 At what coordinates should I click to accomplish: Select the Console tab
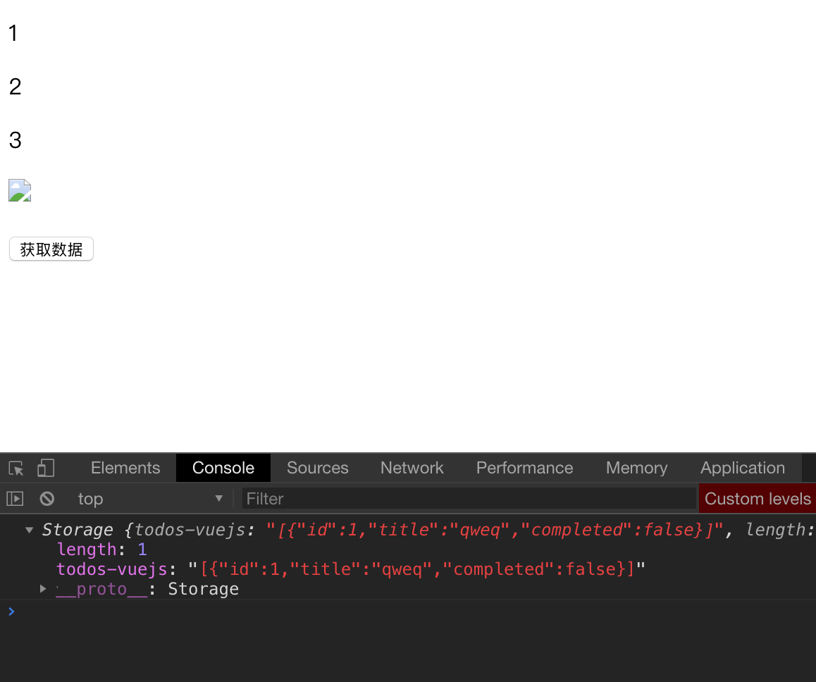coord(223,468)
